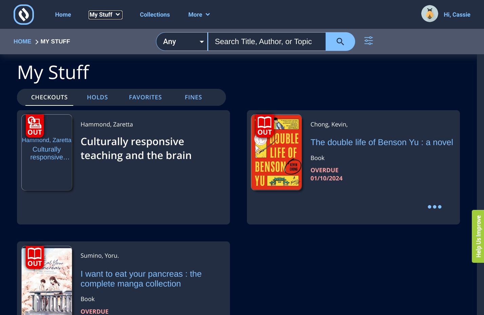Click the author text 'Chong, Kevin,'
The height and width of the screenshot is (315, 484).
click(x=329, y=124)
